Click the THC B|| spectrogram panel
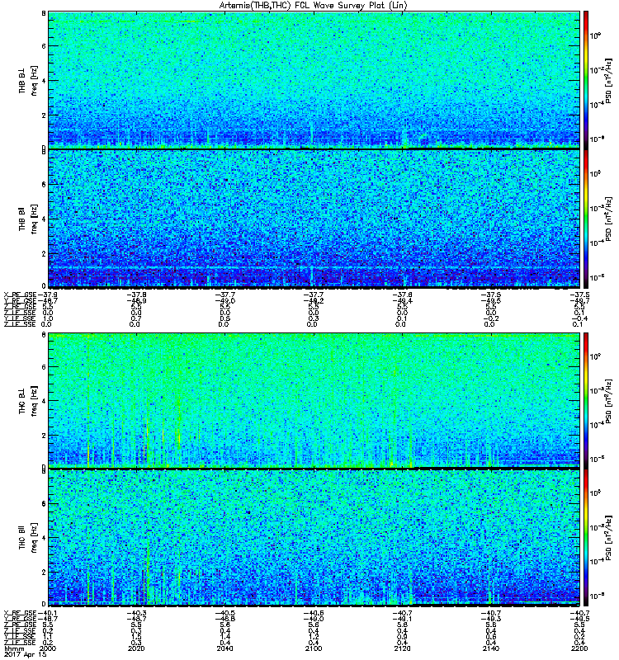 pos(314,538)
